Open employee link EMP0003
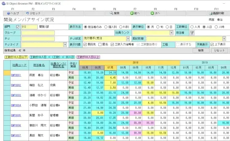230x141 pixels. coord(16,95)
